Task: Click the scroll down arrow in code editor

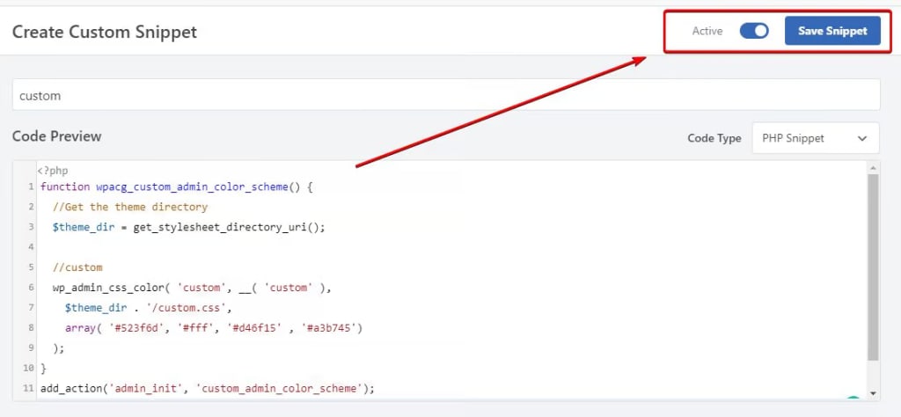Action: (x=873, y=393)
